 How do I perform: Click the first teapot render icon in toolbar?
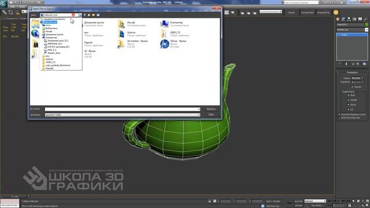[242, 13]
